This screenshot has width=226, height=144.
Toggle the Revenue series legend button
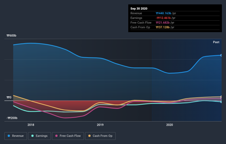[x=16, y=136]
